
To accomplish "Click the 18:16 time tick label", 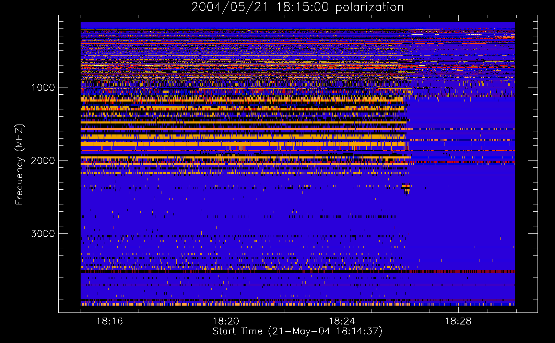I will pos(109,321).
